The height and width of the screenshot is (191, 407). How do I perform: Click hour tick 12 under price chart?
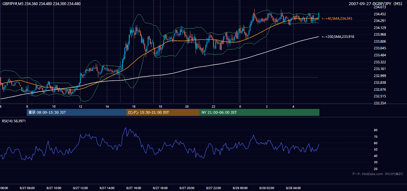pyautogui.click(x=80, y=106)
